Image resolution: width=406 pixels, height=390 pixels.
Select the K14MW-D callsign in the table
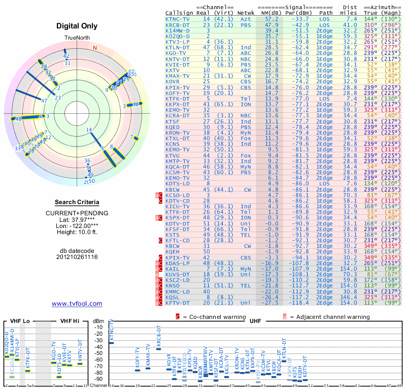pos(178,30)
